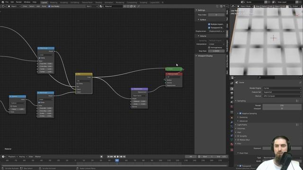Toggle the Use Nodes checkbox
This screenshot has height=170, width=303.
pos(49,6)
